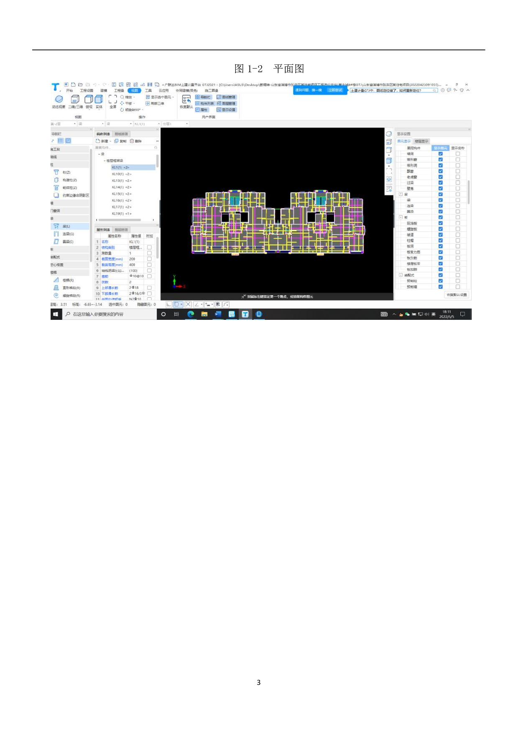Viewport: 521px width, 735px height.
Task: Click the 全屏 fullscreen icon
Action: [112, 99]
